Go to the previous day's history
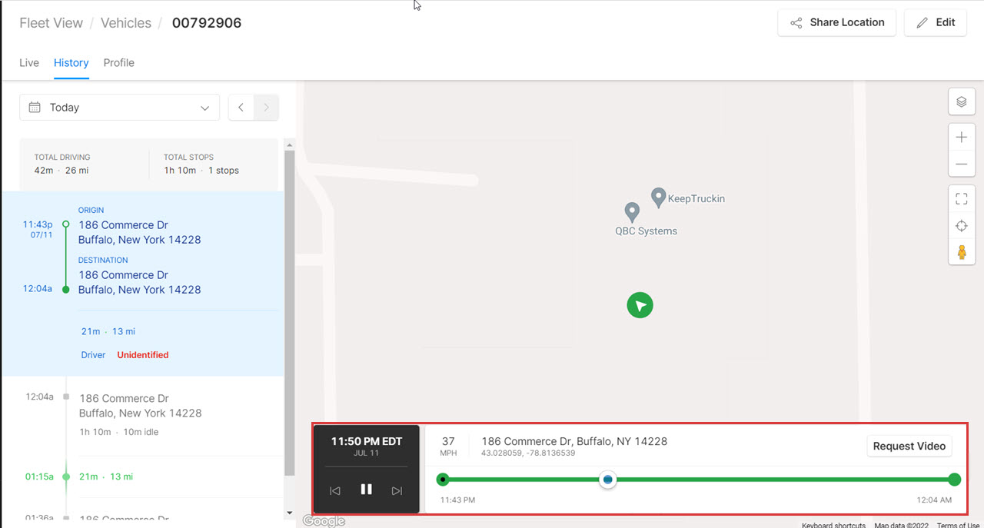The image size is (984, 528). [x=241, y=107]
